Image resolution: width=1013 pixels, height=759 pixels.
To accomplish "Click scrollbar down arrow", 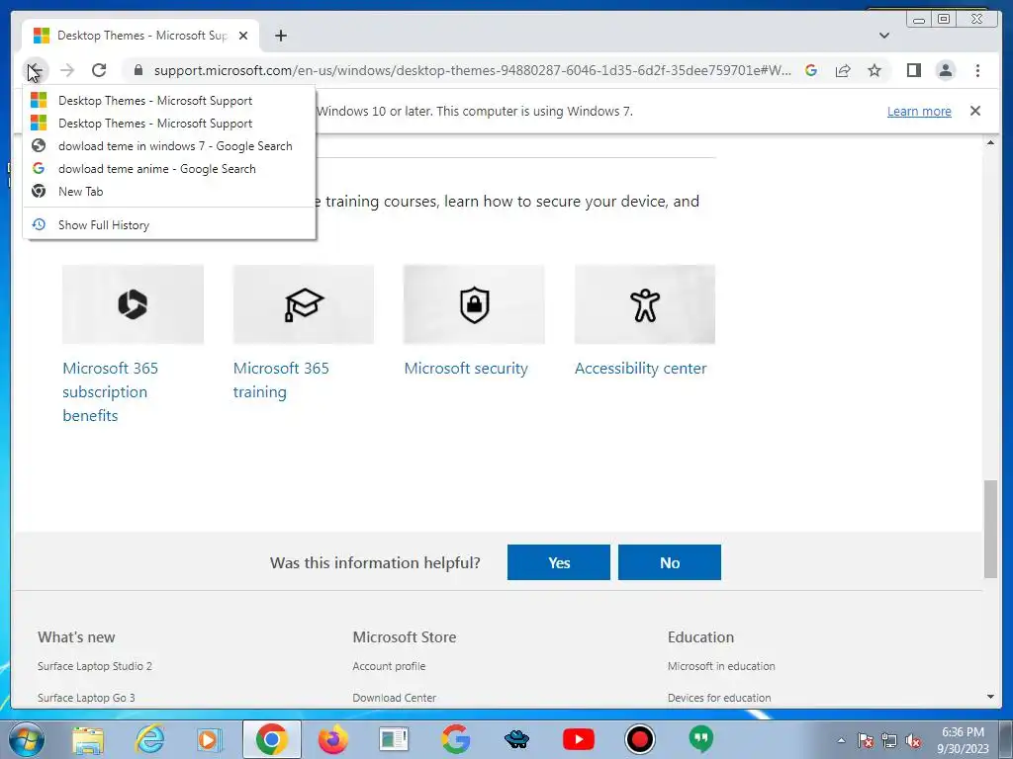I will pos(990,697).
